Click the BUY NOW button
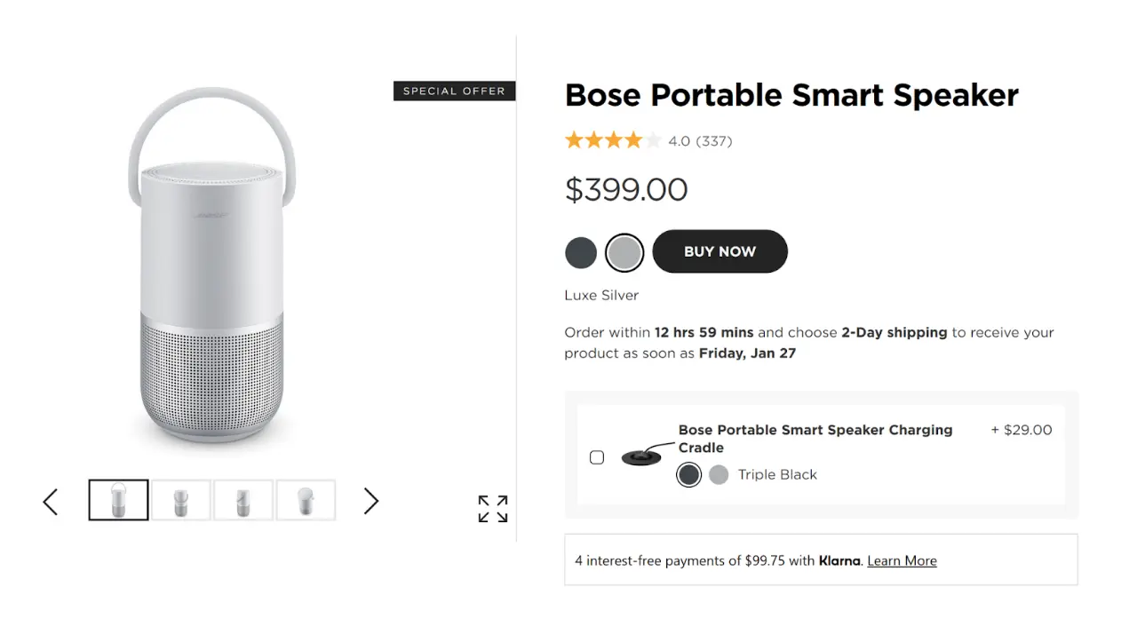The width and height of the screenshot is (1121, 627). [720, 251]
